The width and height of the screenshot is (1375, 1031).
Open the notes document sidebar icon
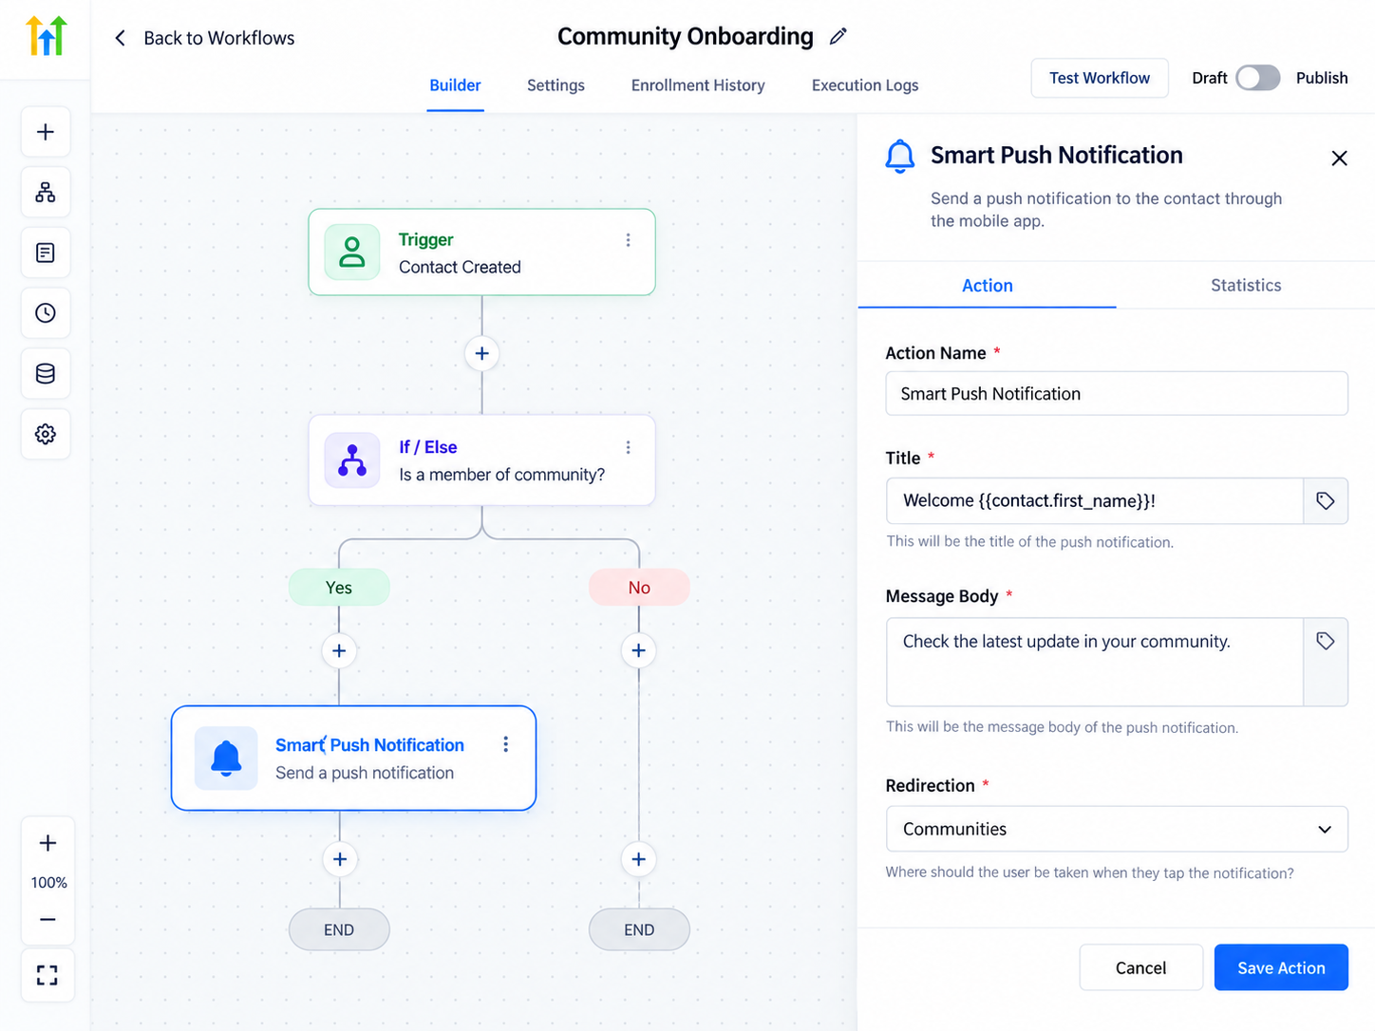click(46, 253)
